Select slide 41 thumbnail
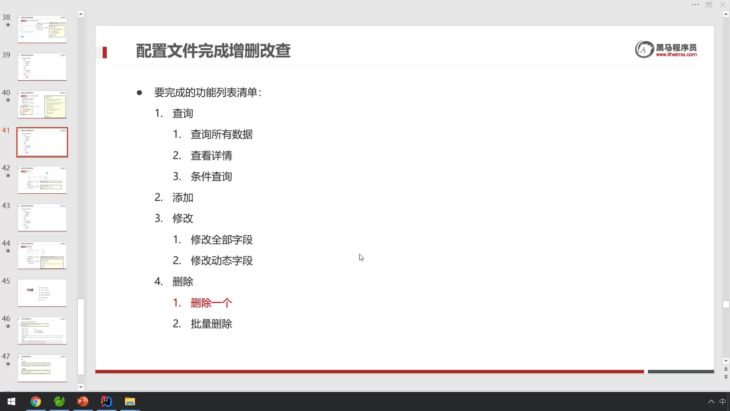This screenshot has width=730, height=411. click(x=42, y=142)
